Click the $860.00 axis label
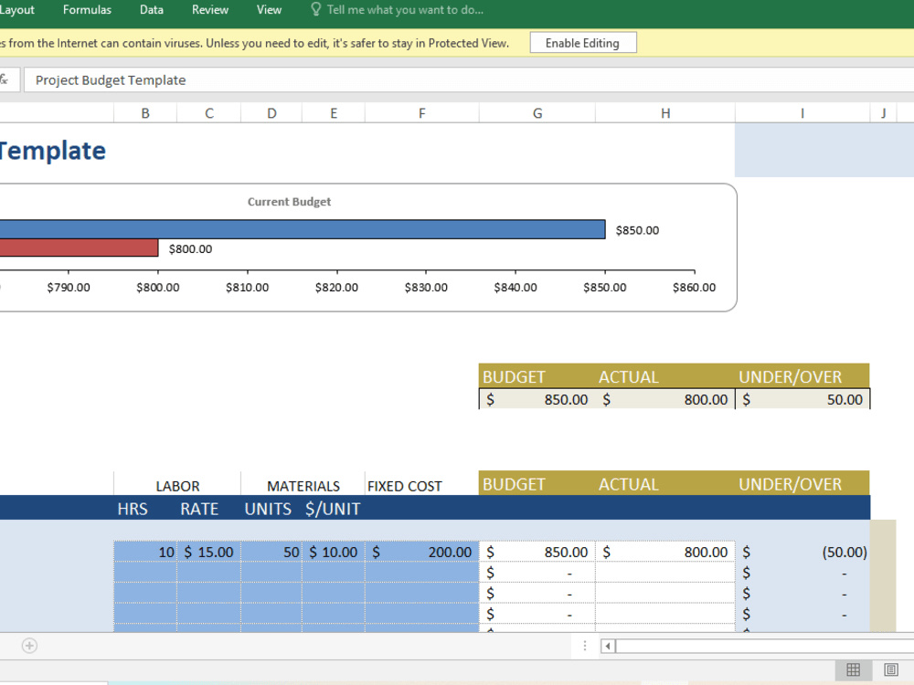Image resolution: width=914 pixels, height=685 pixels. [695, 287]
